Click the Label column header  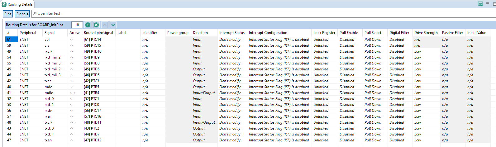point(128,32)
